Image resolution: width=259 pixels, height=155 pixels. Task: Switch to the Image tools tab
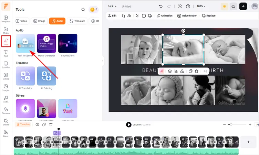coord(39,21)
